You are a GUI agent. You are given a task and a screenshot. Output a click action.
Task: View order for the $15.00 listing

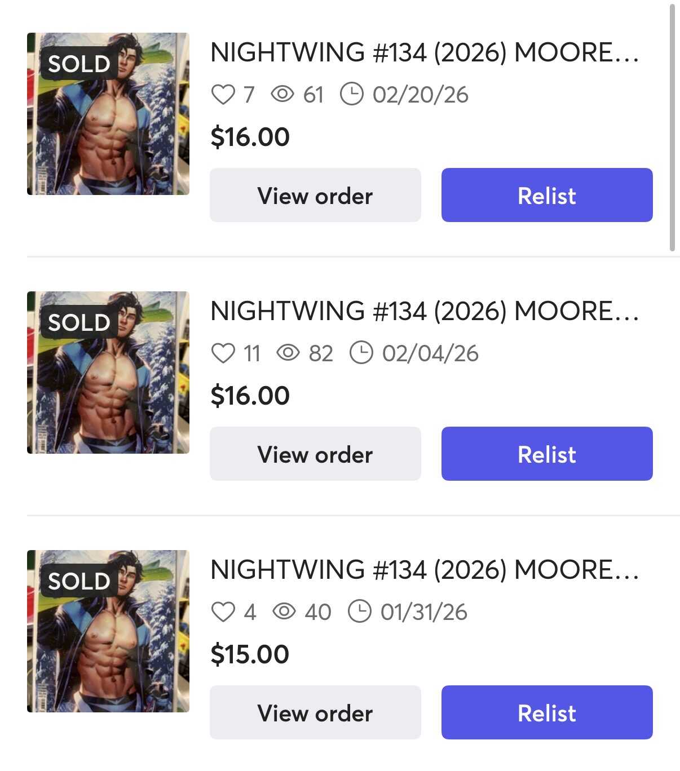[x=315, y=712]
